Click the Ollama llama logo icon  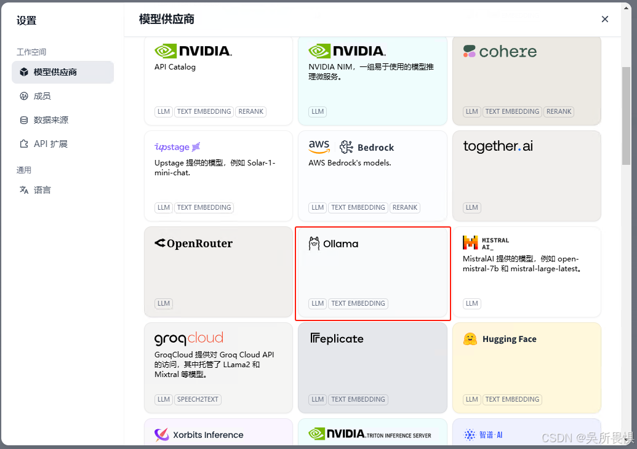(314, 244)
